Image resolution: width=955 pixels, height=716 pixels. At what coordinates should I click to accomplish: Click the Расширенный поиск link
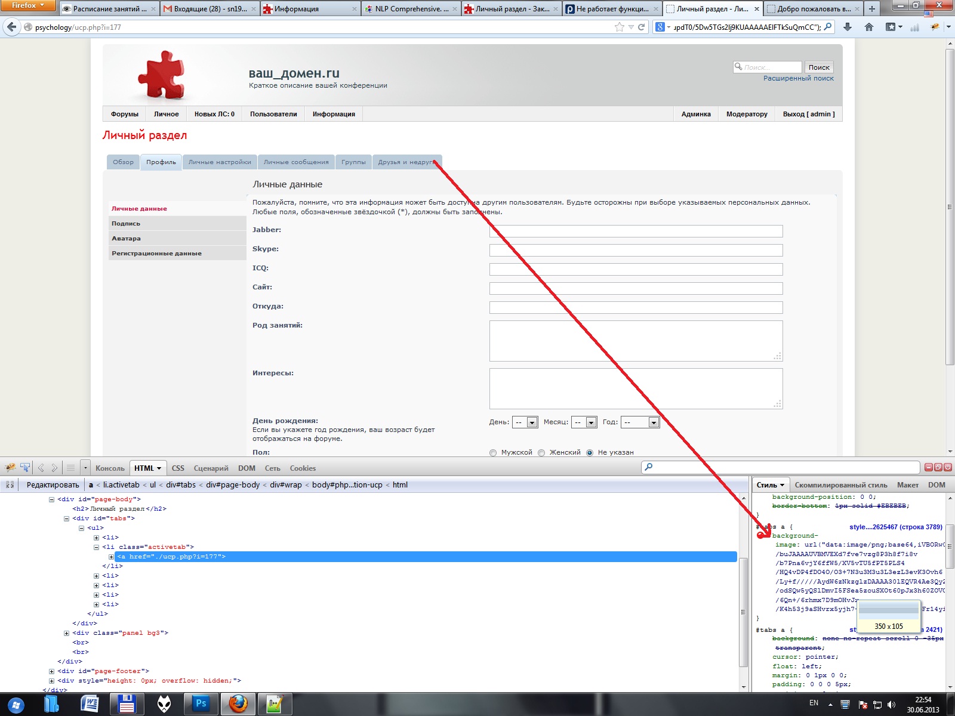pos(798,78)
